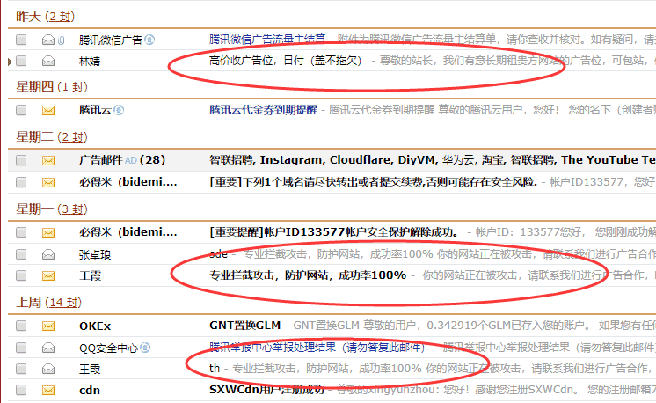The image size is (656, 403).
Task: Click the verified badge beside 腾讯云
Action: [x=119, y=110]
